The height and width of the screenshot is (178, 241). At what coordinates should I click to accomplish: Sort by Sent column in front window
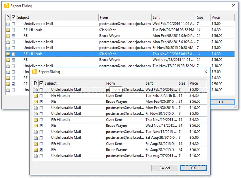tap(161, 83)
